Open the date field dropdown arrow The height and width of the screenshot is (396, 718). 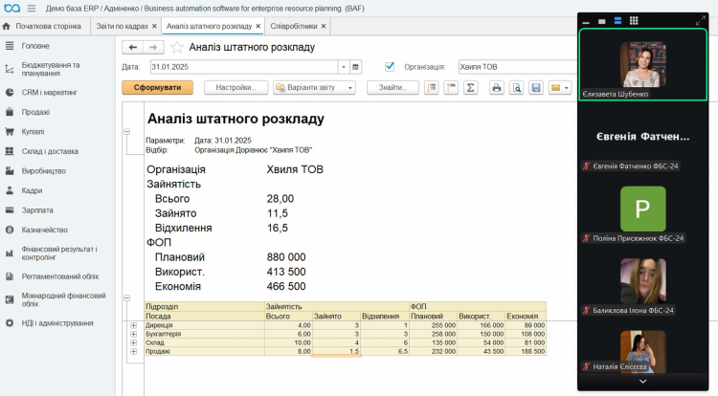point(344,67)
